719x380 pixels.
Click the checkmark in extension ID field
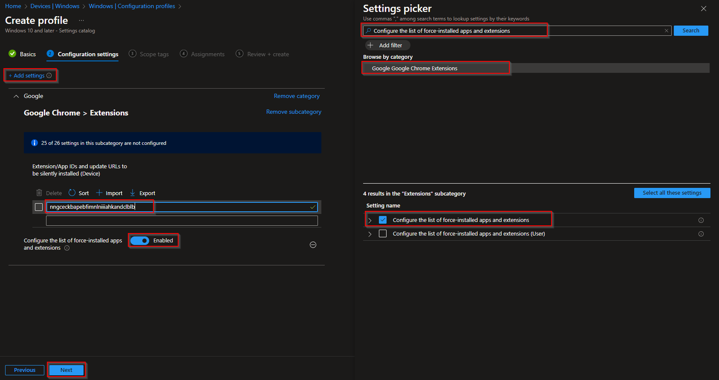(313, 207)
